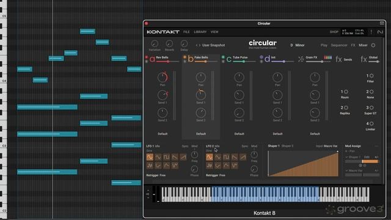Click the SHOP button in Kontakt header
Image resolution: width=391 pixels, height=220 pixels.
click(x=334, y=32)
